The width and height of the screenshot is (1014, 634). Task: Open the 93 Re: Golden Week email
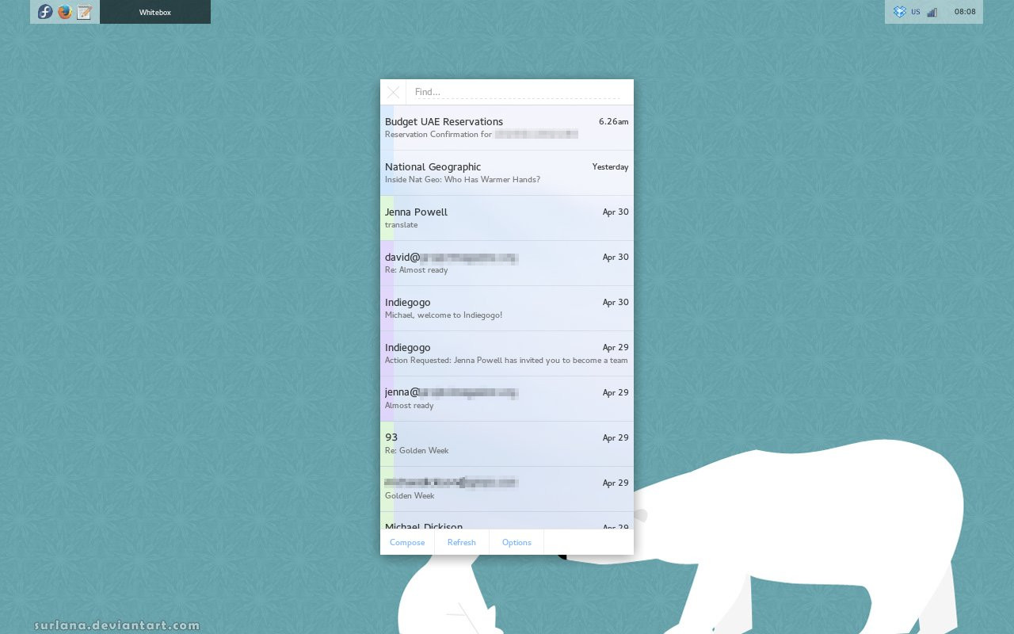507,444
